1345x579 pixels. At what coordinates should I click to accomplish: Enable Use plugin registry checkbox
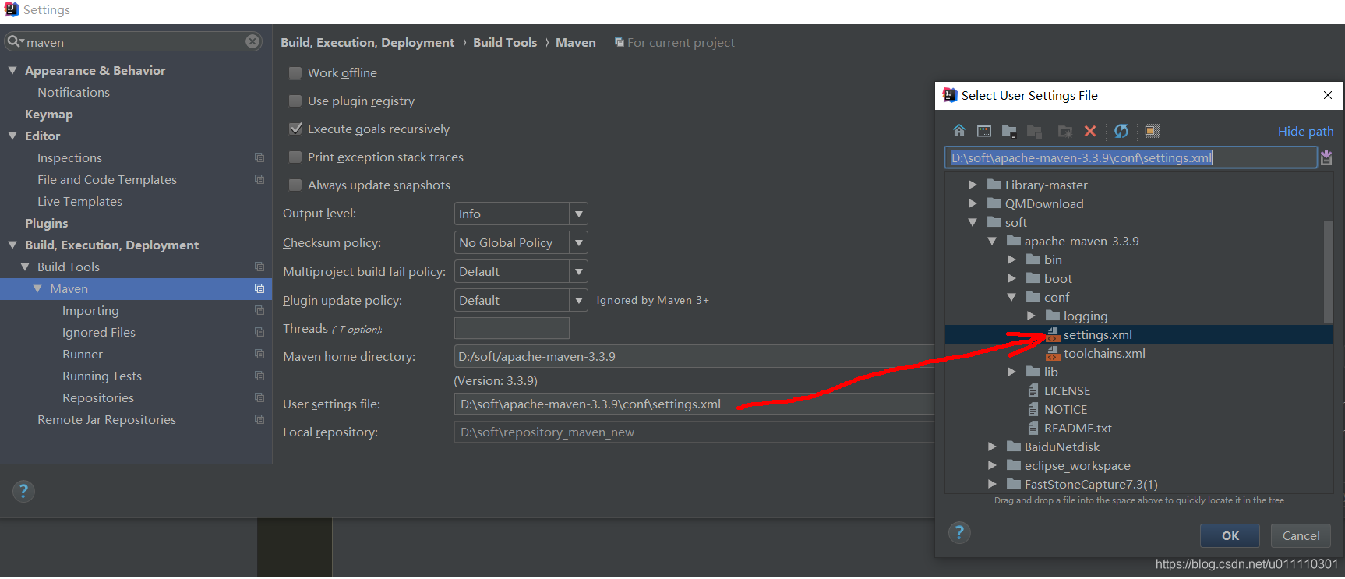[x=295, y=101]
